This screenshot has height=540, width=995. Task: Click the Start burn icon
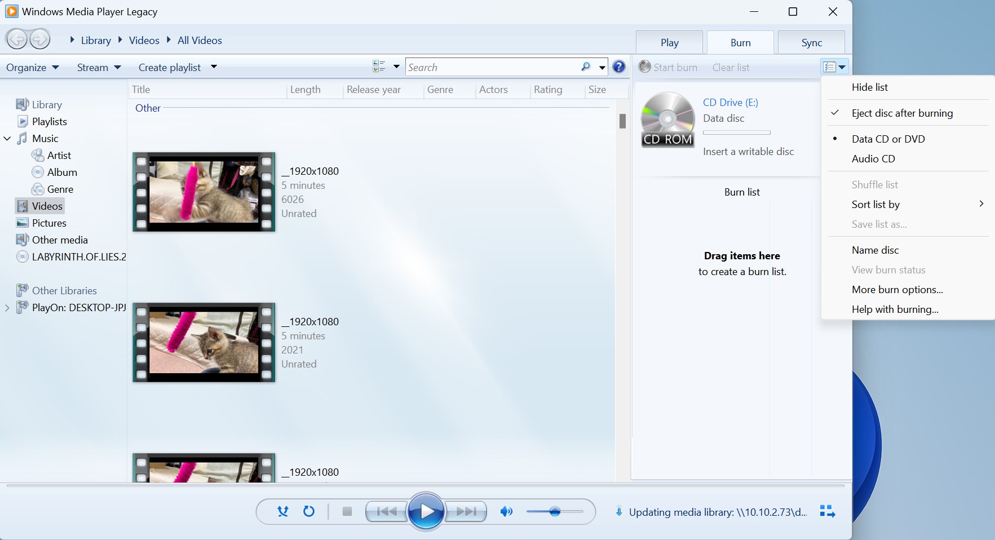[645, 67]
